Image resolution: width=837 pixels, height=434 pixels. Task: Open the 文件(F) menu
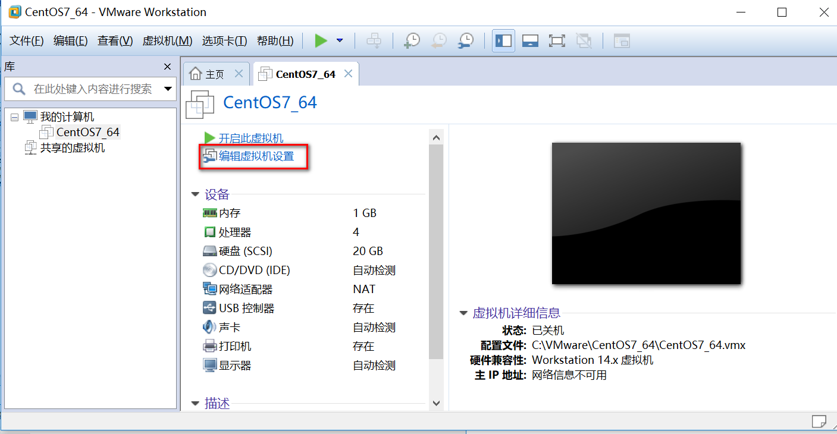27,40
